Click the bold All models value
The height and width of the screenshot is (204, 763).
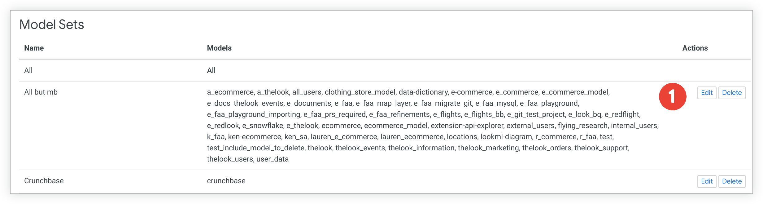click(x=211, y=70)
